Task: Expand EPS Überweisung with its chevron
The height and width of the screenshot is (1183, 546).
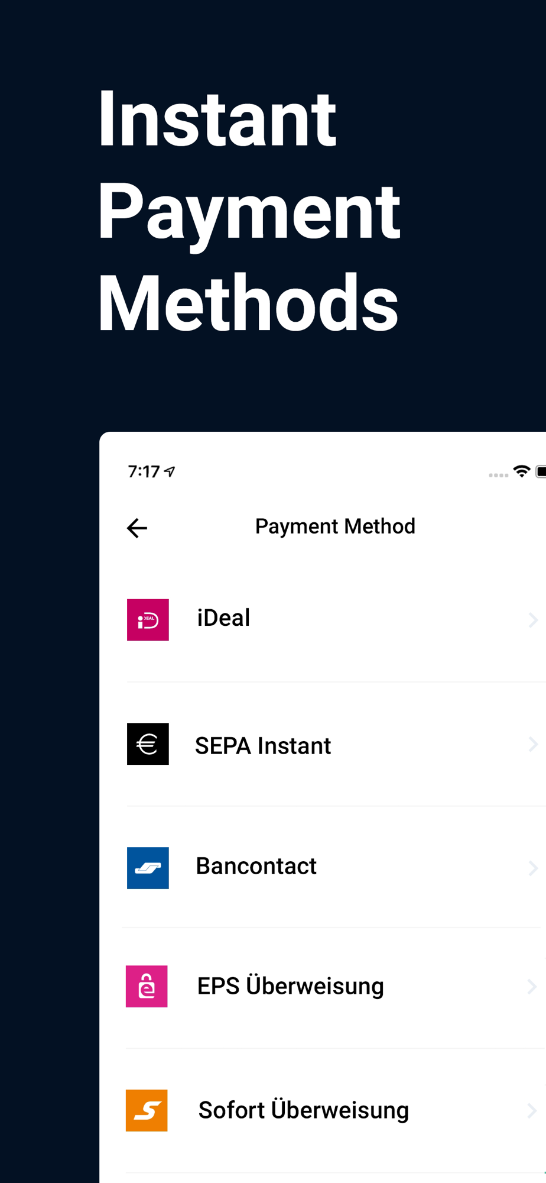Action: (x=532, y=986)
